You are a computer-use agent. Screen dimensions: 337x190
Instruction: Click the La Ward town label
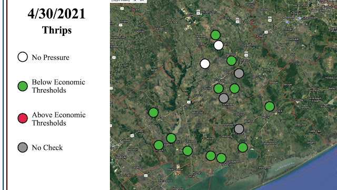(190, 141)
